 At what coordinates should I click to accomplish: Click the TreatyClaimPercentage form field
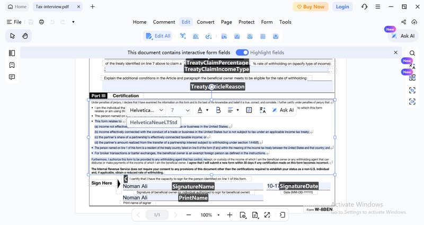[x=218, y=63]
